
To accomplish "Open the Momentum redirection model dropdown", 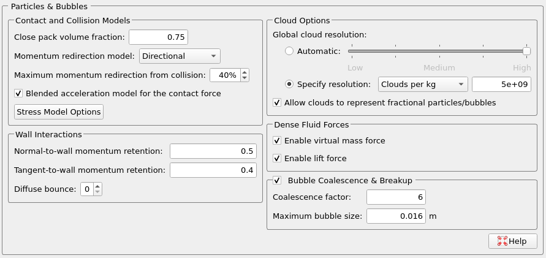I will (x=180, y=56).
